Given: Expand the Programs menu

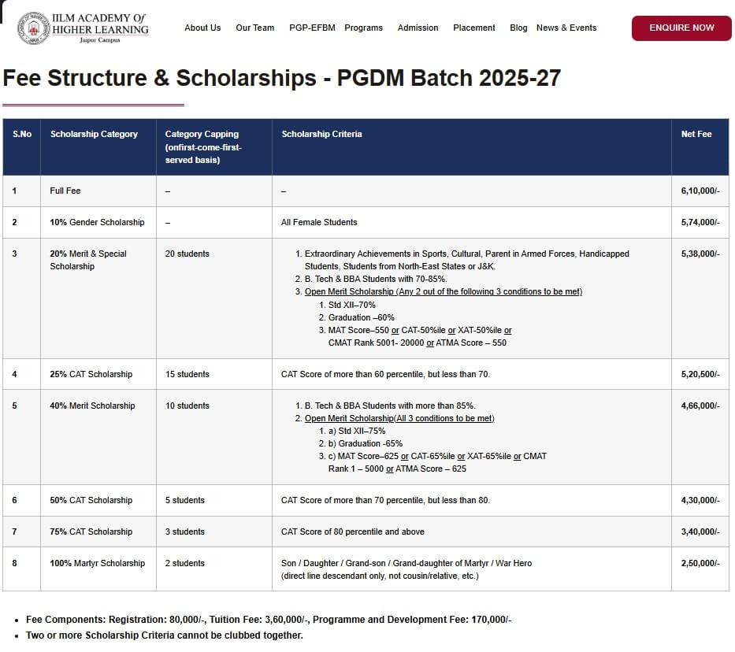Looking at the screenshot, I should [363, 28].
